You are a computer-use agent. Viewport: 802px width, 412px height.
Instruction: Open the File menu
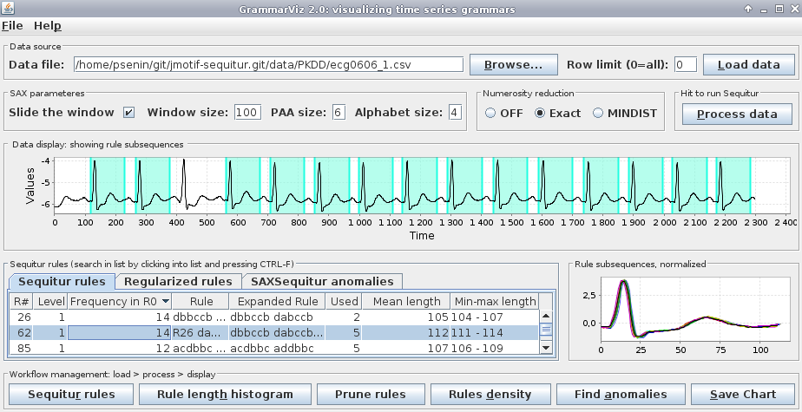(12, 25)
